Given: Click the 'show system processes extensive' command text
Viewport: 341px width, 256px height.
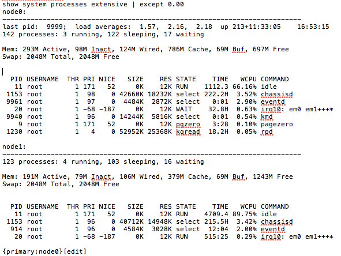Looking at the screenshot, I should tap(65, 5).
